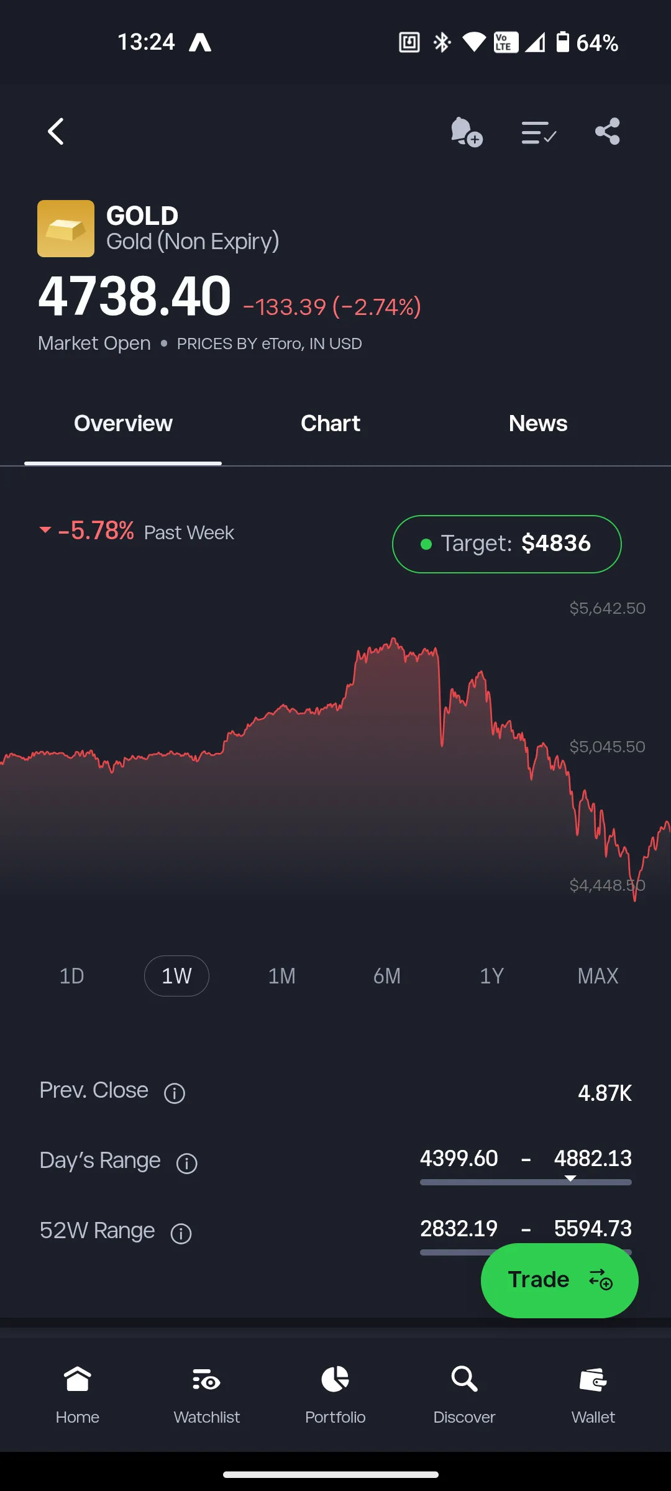
Task: Tap the Prev. Close info icon
Action: coord(175,1093)
